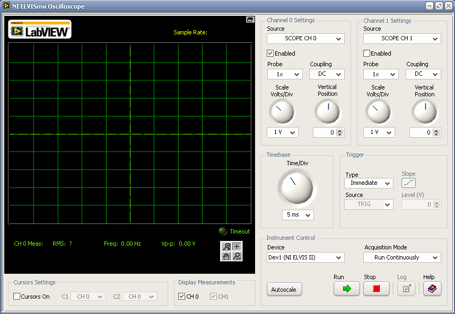Click the green Run arrow button
455x314 pixels.
click(x=346, y=289)
